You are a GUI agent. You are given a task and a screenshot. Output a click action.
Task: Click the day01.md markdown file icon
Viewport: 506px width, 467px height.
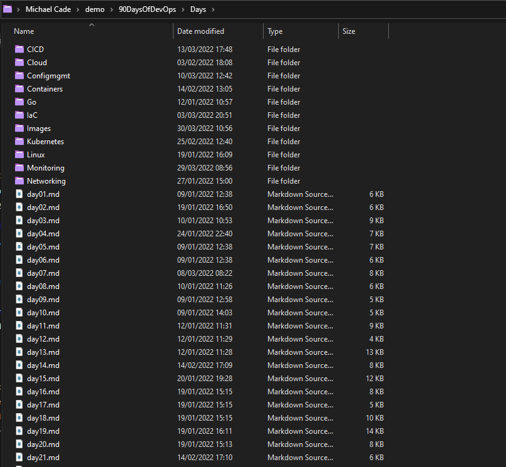[19, 194]
